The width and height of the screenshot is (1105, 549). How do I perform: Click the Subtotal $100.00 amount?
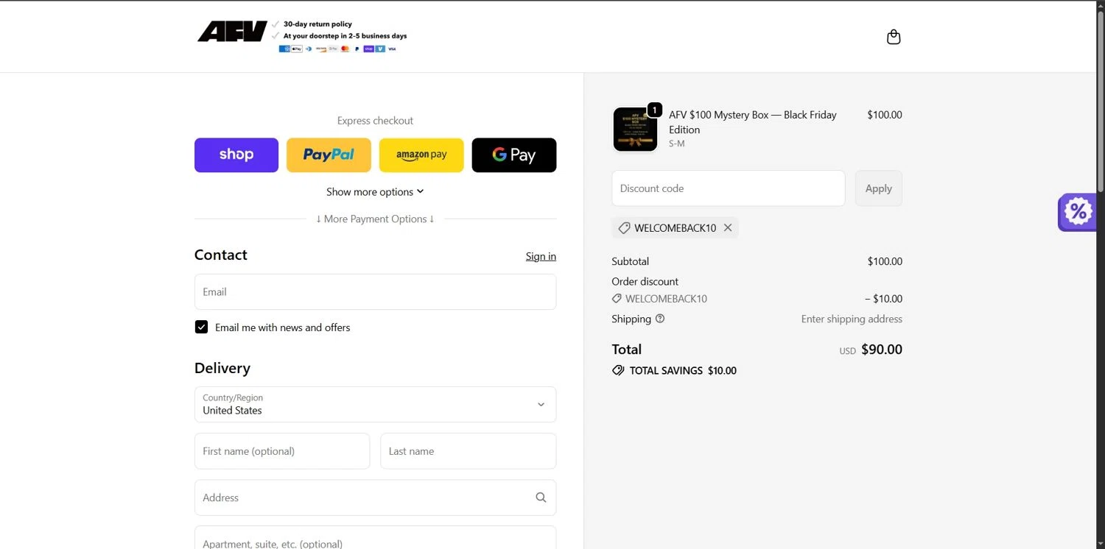(x=885, y=261)
